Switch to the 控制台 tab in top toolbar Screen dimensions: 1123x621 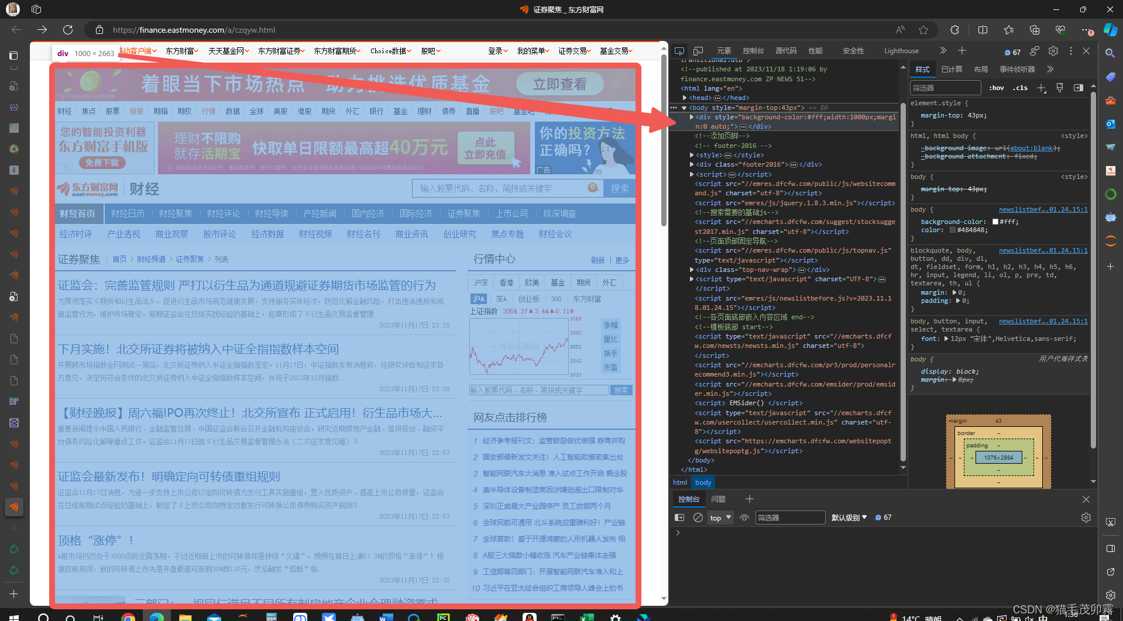point(753,51)
